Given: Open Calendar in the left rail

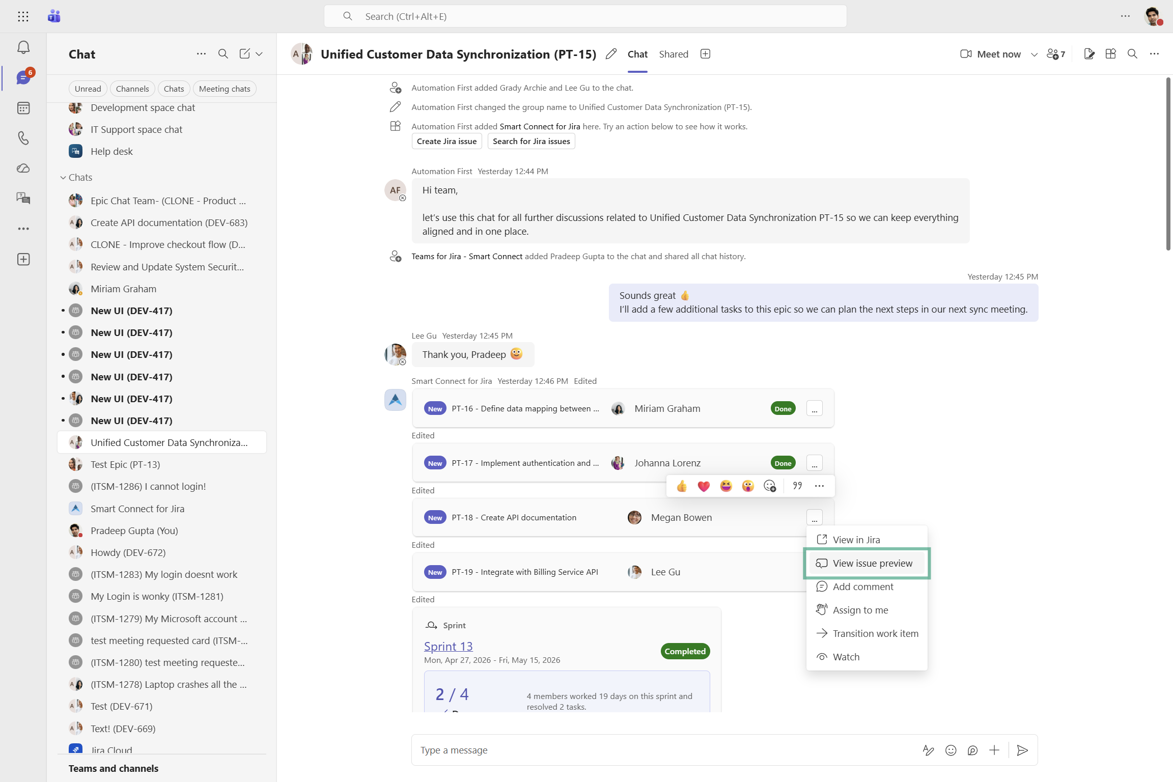Looking at the screenshot, I should 23,108.
